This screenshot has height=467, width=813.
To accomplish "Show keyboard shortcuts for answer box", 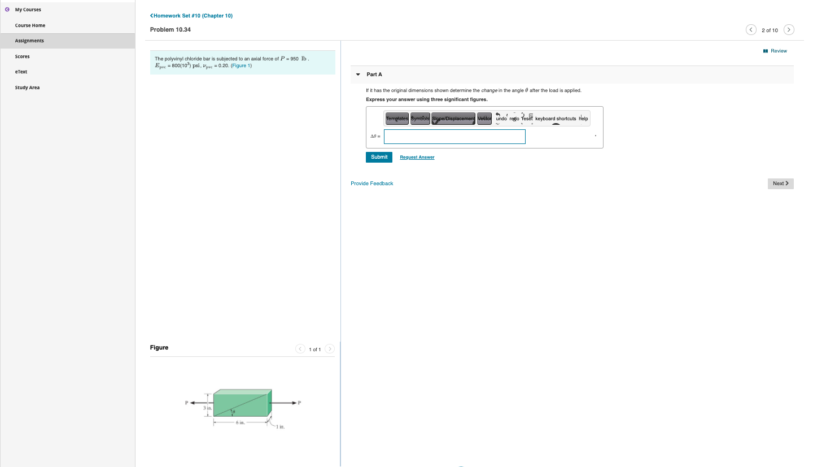I will [x=556, y=119].
